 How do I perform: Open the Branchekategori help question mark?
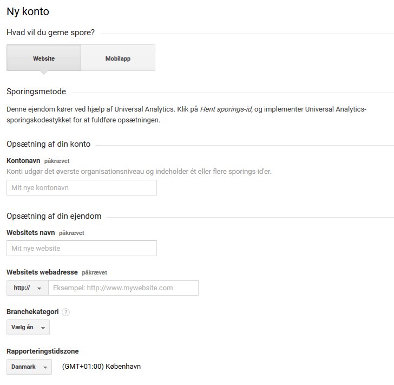[x=66, y=312]
